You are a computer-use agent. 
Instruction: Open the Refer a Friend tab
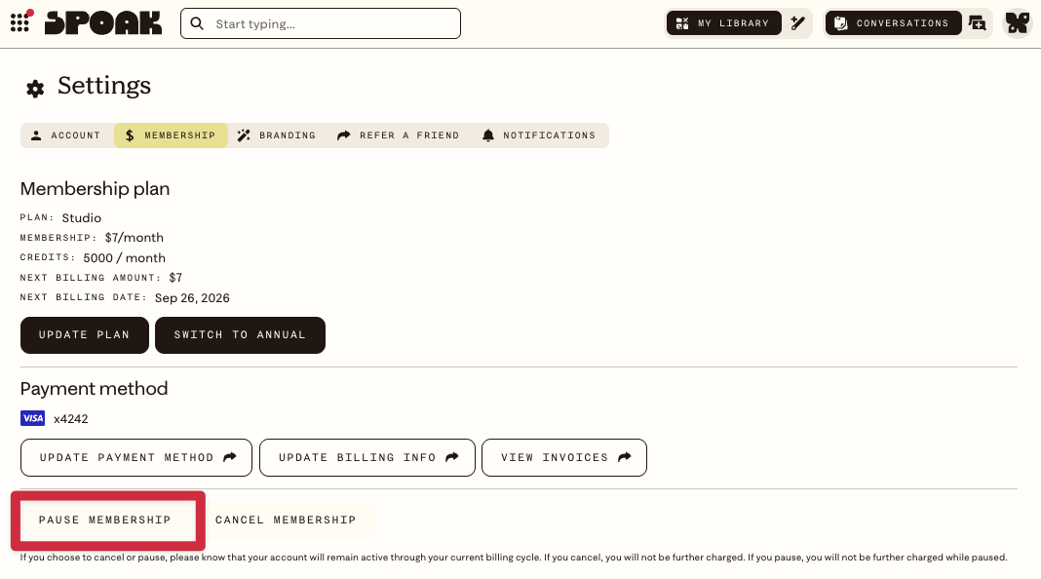tap(399, 135)
